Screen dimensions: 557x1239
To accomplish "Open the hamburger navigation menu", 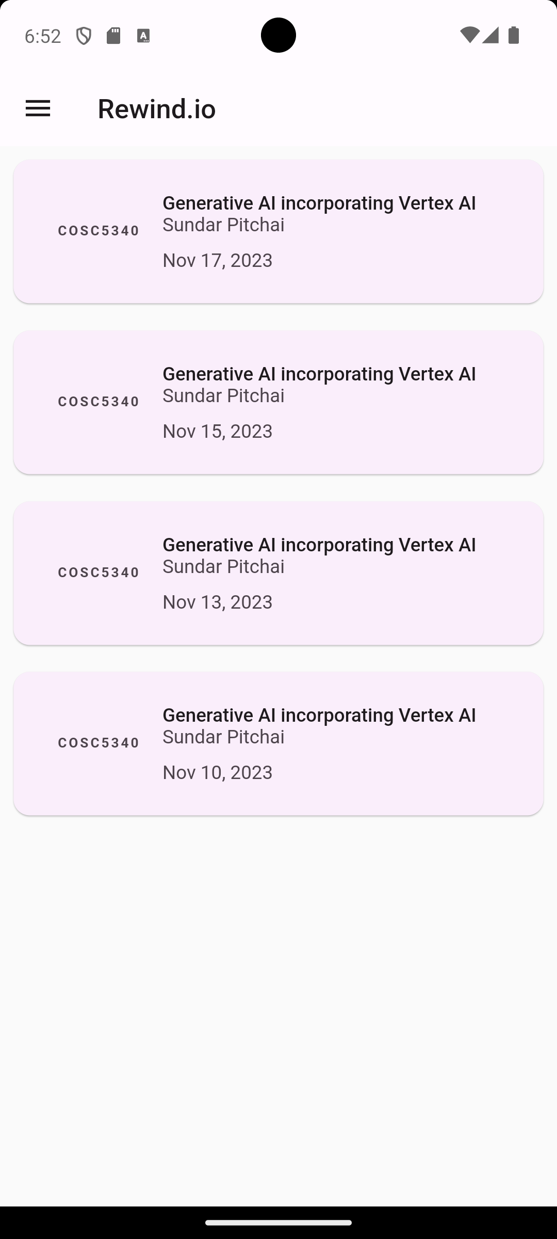I will [38, 109].
